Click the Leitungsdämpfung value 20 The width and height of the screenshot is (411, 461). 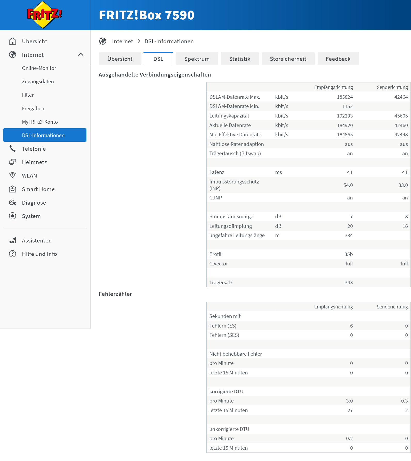(x=350, y=226)
